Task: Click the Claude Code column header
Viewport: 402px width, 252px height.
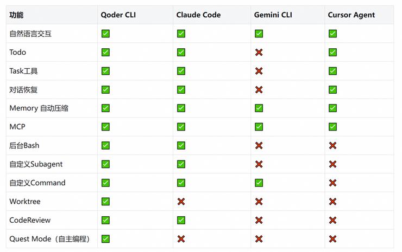Action: click(198, 15)
